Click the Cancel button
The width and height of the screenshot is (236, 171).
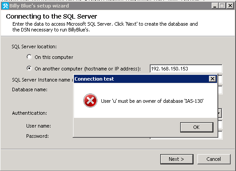pos(214,159)
